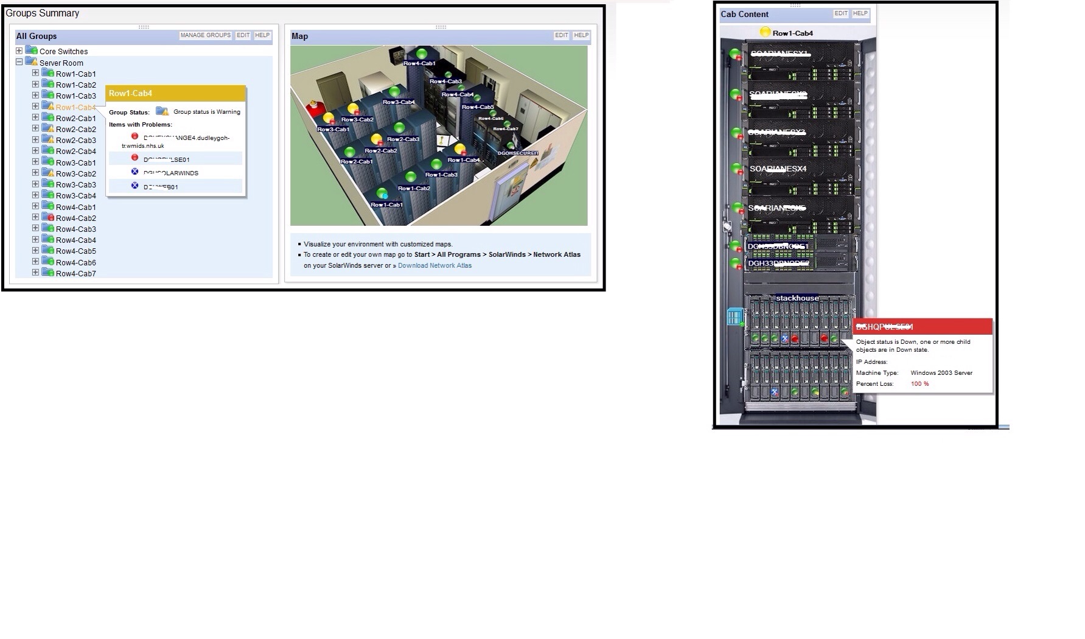1085x639 pixels.
Task: Click the green status ball above Row2-Cab1 on map
Action: (x=349, y=152)
